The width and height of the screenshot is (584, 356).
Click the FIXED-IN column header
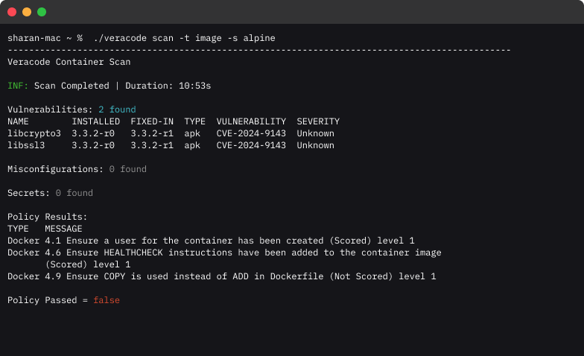coord(152,121)
